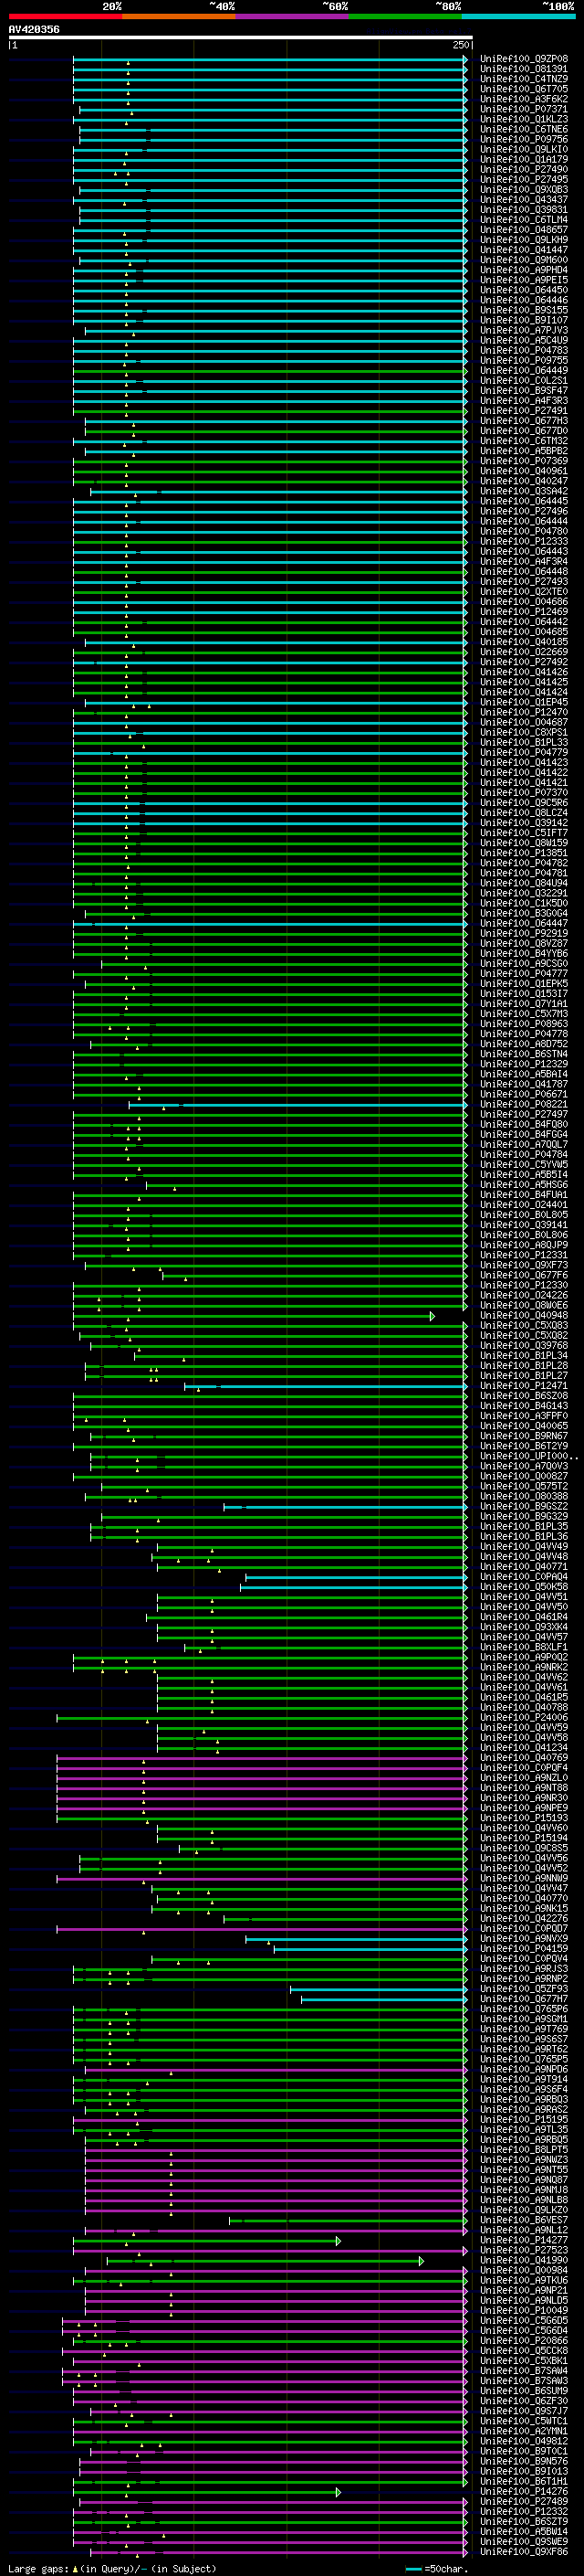
Task: Click the cyan ~100% legend color bar
Action: 518,17
